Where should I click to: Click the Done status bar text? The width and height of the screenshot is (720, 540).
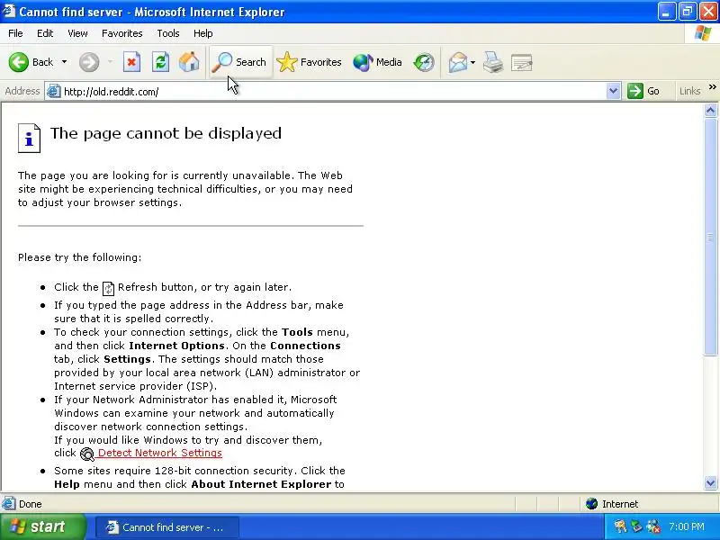[31, 504]
